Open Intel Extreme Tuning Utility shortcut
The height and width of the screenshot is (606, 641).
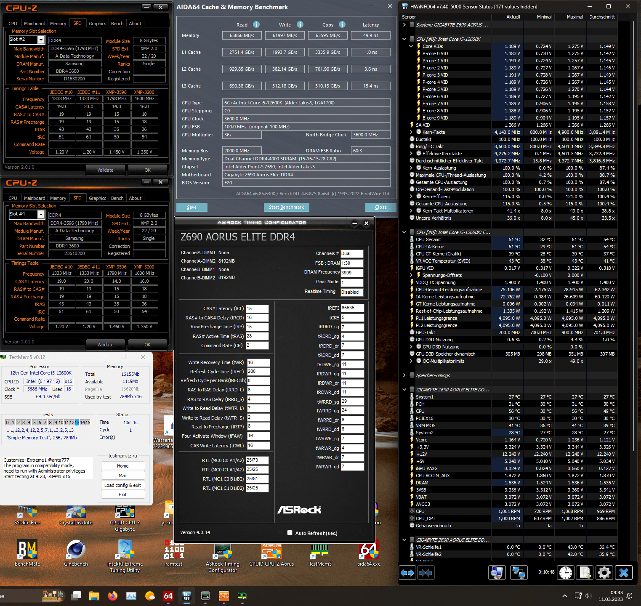[125, 556]
